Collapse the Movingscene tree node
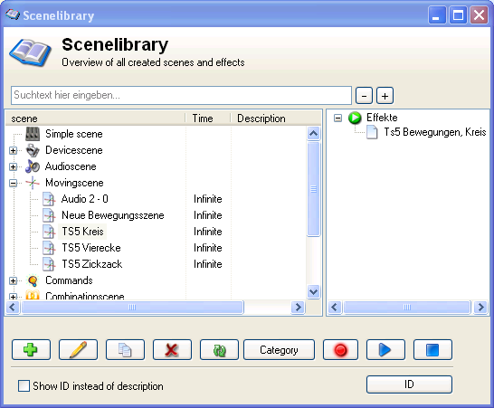Screen dimensions: 494x408 point(13,183)
